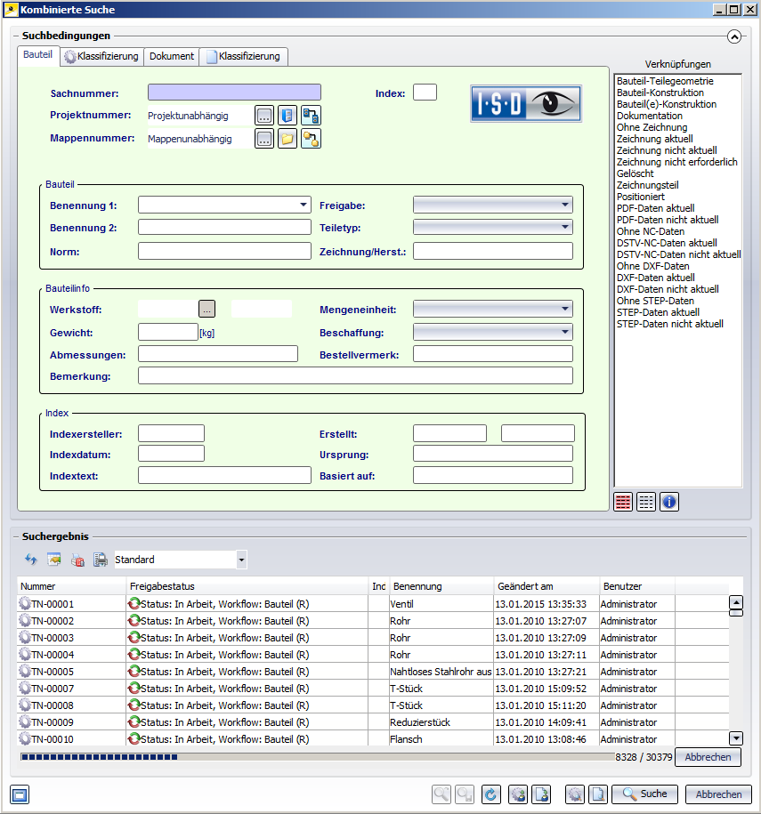The image size is (761, 814).
Task: Open the project selection '...' button beside Projektnummer
Action: click(x=263, y=116)
